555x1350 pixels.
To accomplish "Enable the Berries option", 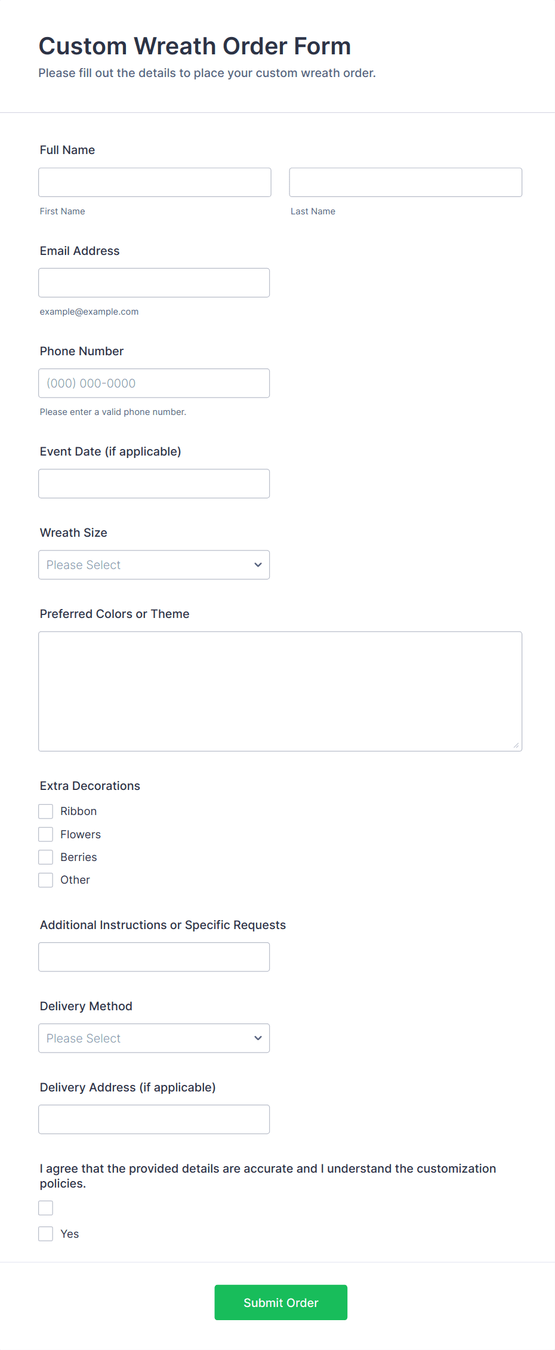I will click(46, 857).
